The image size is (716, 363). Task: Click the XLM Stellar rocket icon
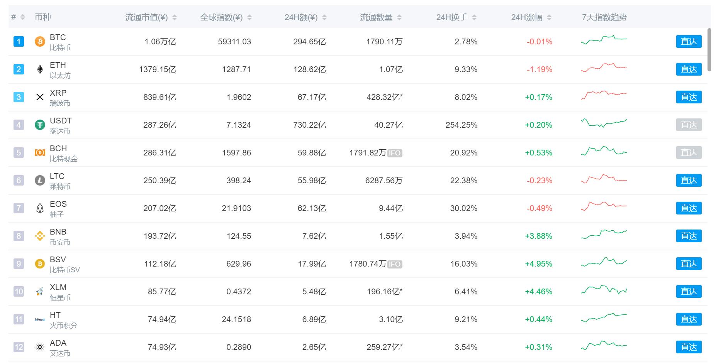click(x=40, y=291)
